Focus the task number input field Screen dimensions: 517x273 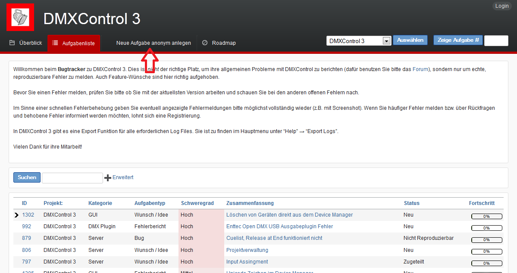click(496, 40)
